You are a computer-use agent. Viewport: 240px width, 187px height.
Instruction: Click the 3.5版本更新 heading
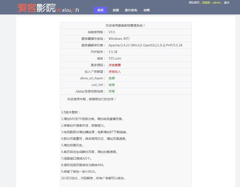click(x=71, y=112)
